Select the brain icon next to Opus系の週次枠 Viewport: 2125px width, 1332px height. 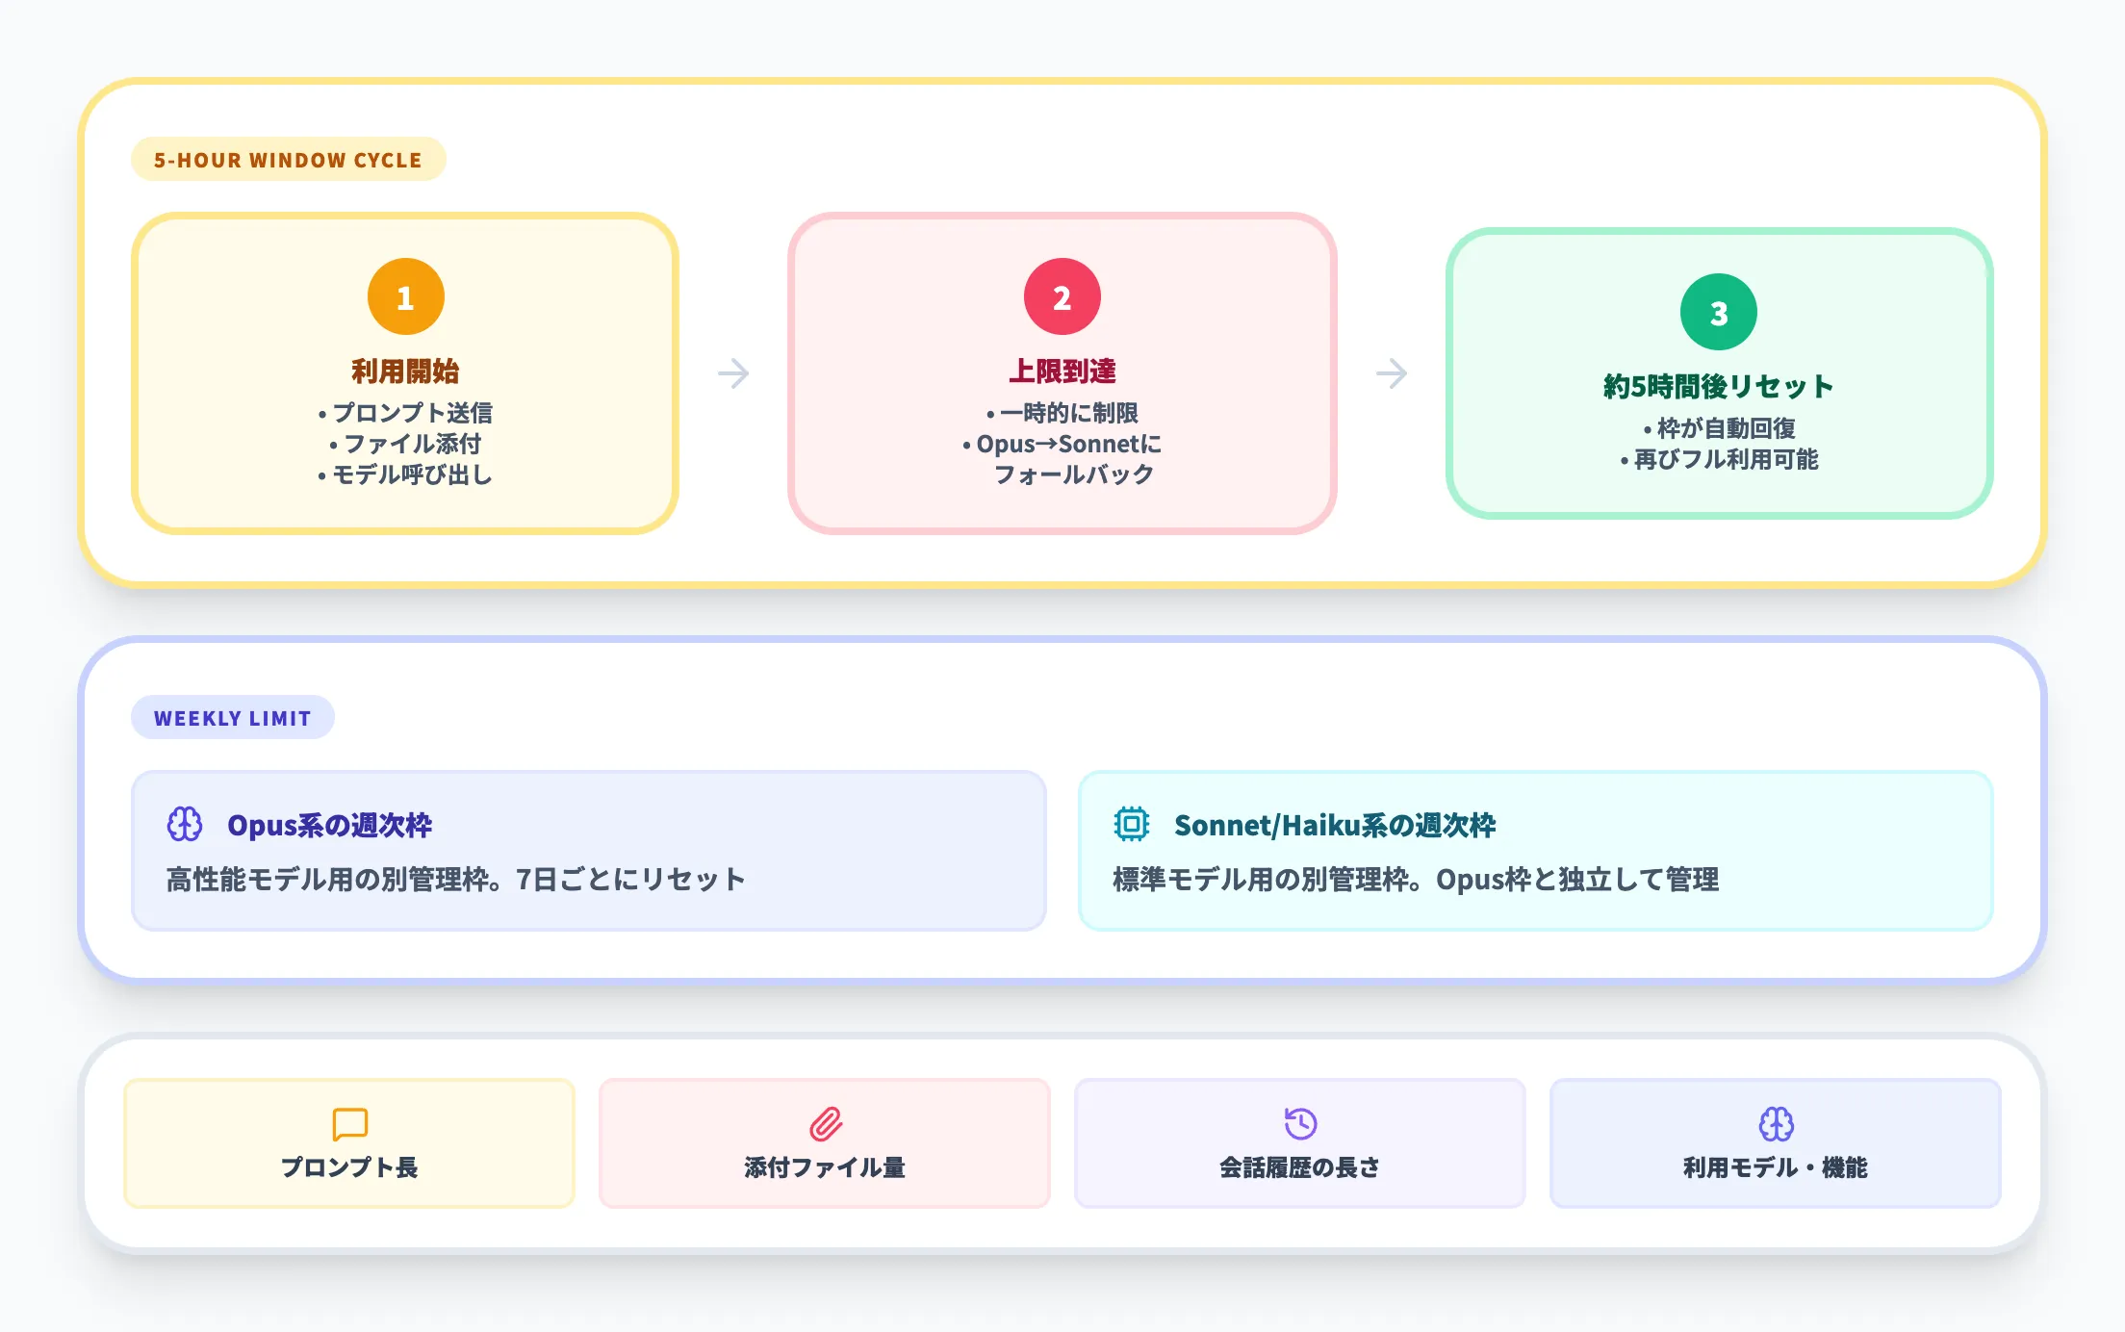point(185,823)
